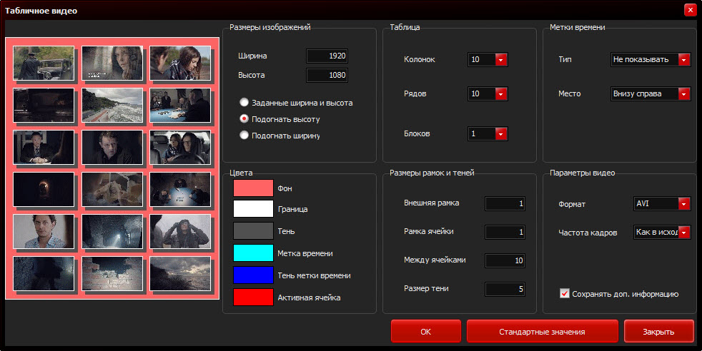
Task: Click the 'Частота кадров' label
Action: pyautogui.click(x=588, y=233)
